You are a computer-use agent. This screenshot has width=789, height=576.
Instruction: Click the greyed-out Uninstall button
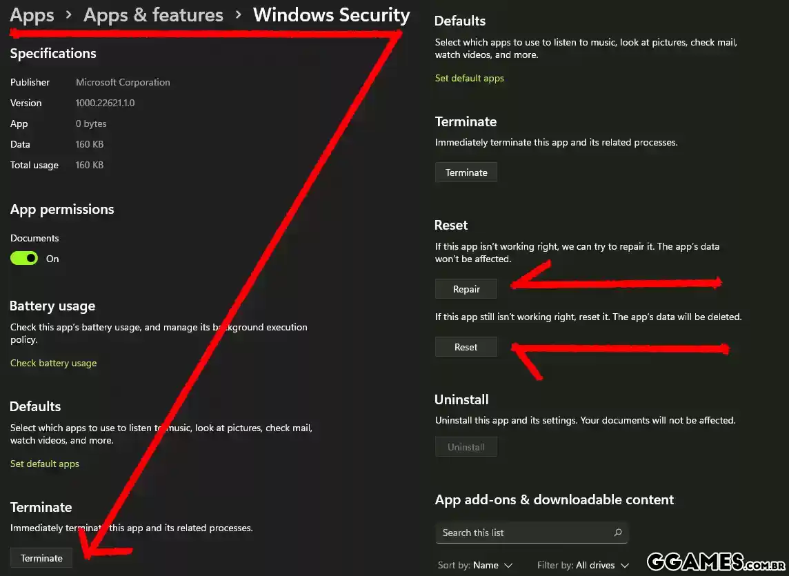[466, 447]
